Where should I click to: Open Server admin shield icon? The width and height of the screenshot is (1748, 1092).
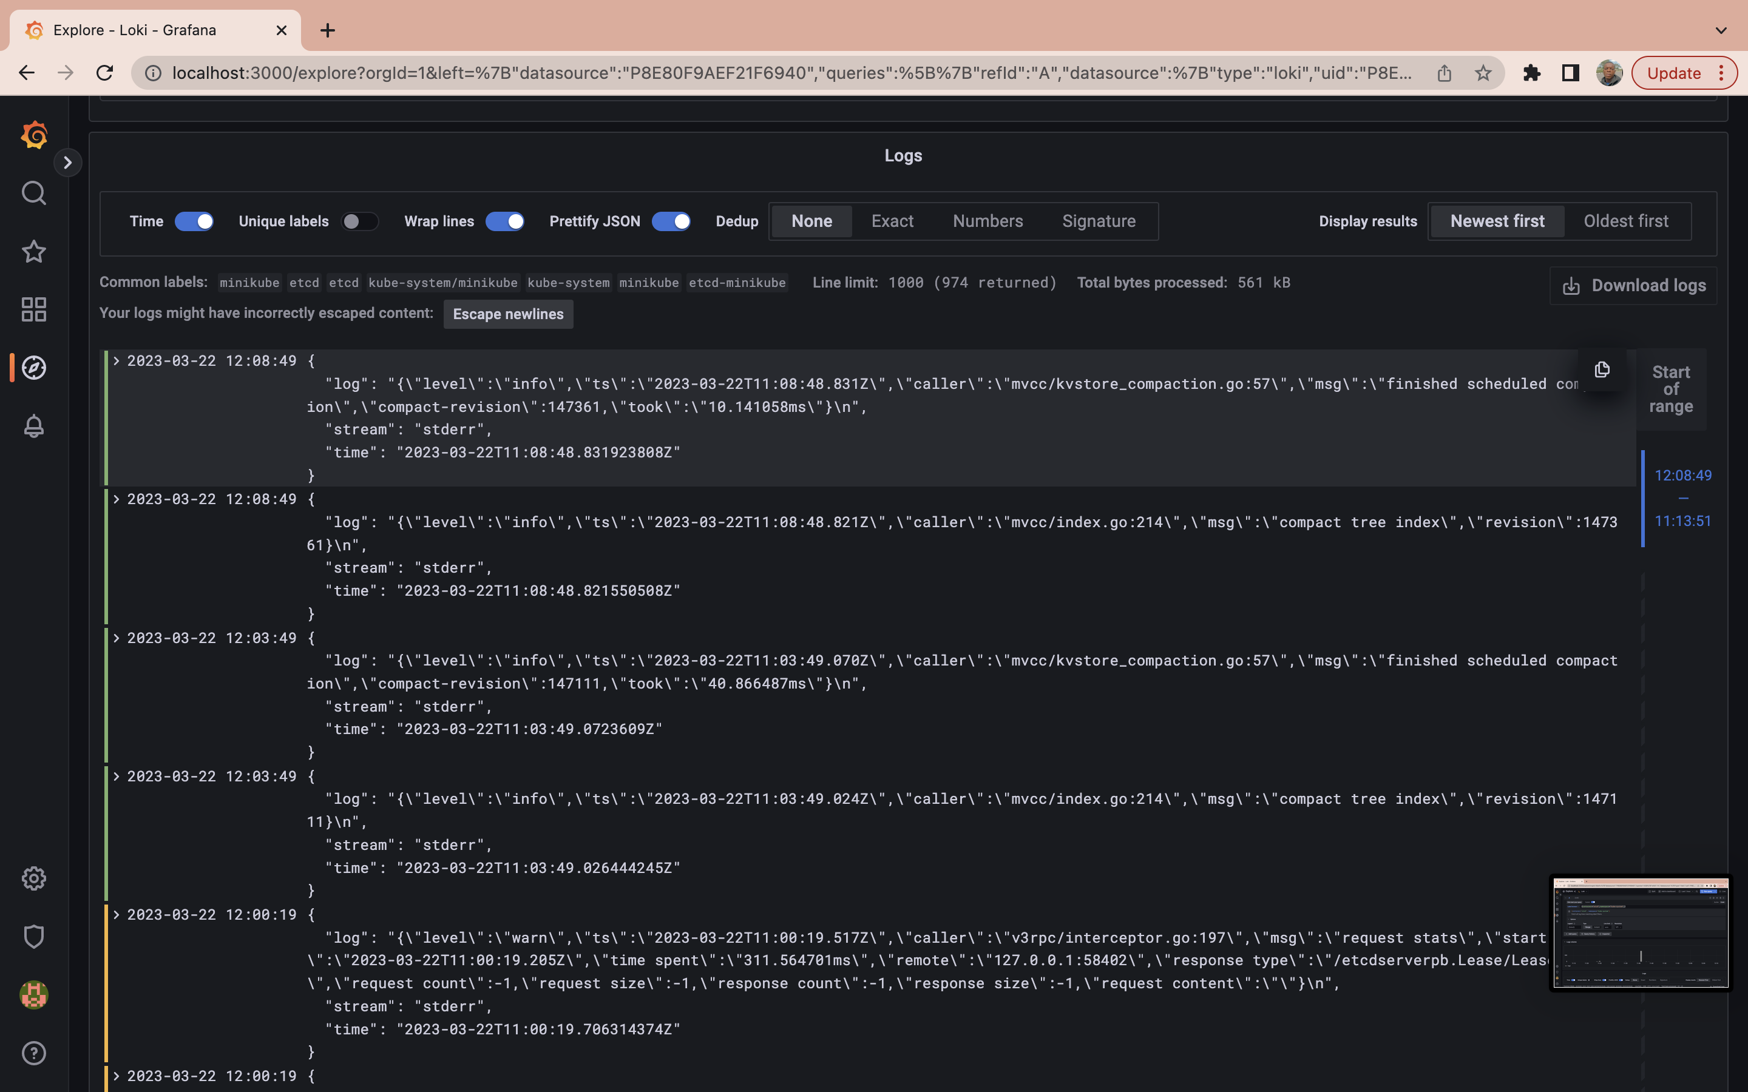click(34, 937)
